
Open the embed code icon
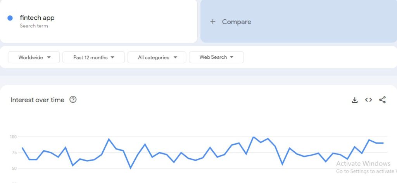(368, 100)
